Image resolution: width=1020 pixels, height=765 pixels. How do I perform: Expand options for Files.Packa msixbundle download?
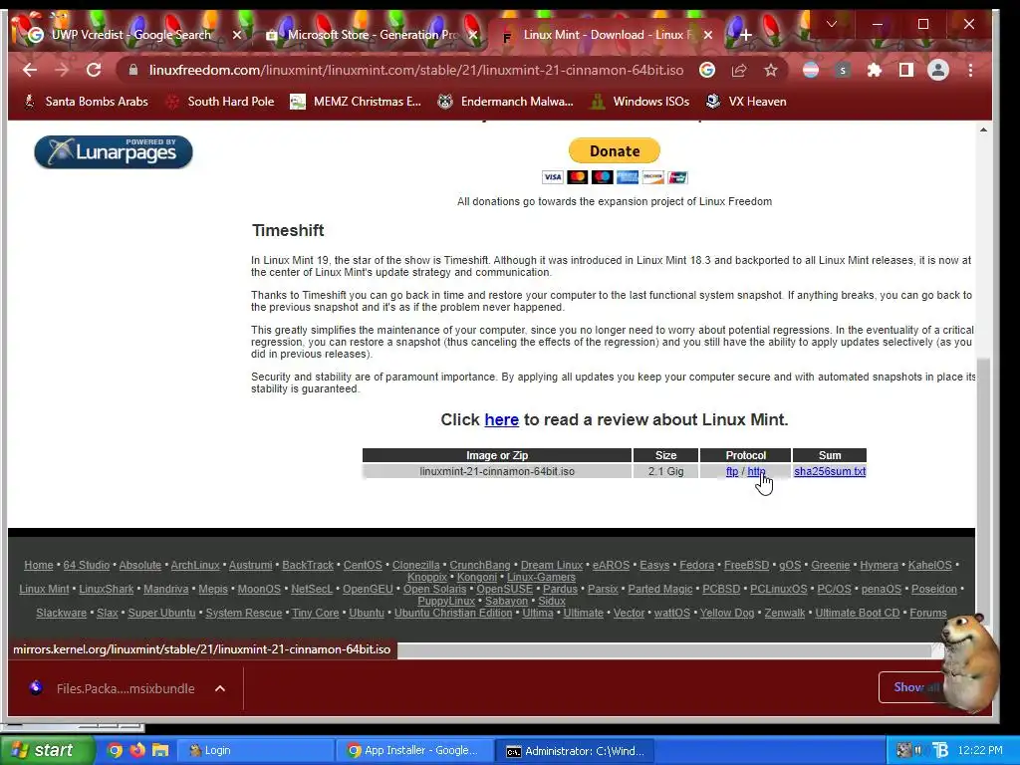pos(220,688)
